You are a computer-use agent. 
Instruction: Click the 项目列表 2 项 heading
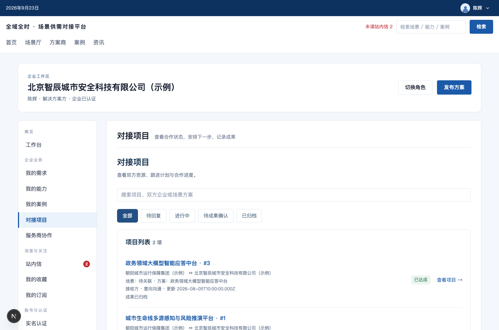144,242
